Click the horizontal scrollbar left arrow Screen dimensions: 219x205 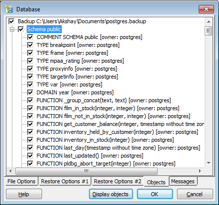pyautogui.click(x=10, y=171)
